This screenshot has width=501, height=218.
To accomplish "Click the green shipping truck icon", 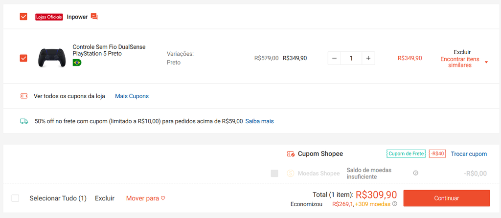I will click(24, 121).
